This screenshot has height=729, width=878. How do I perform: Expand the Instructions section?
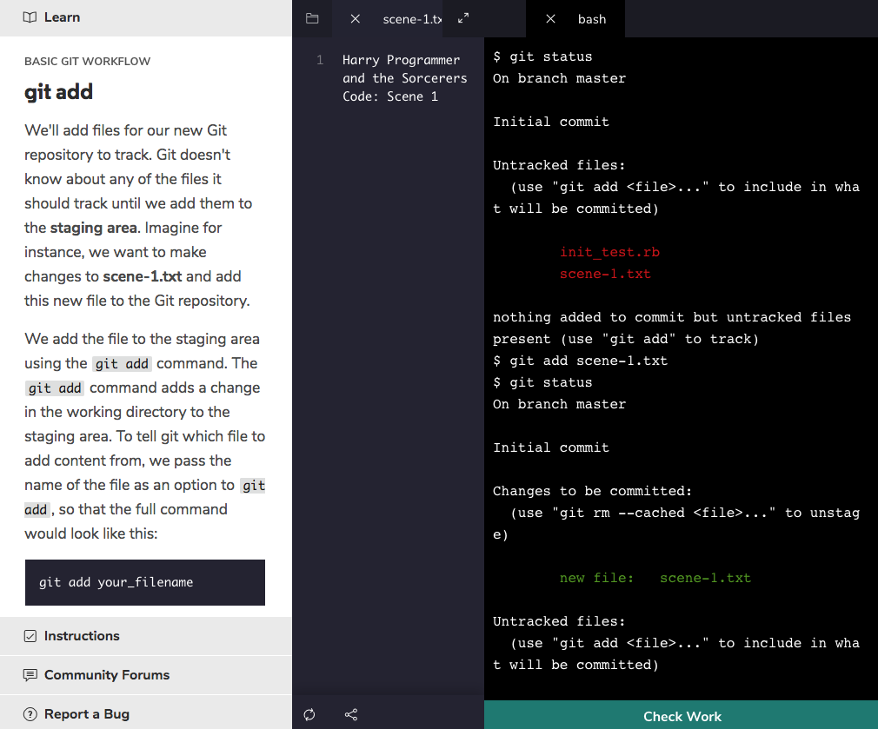pos(145,636)
